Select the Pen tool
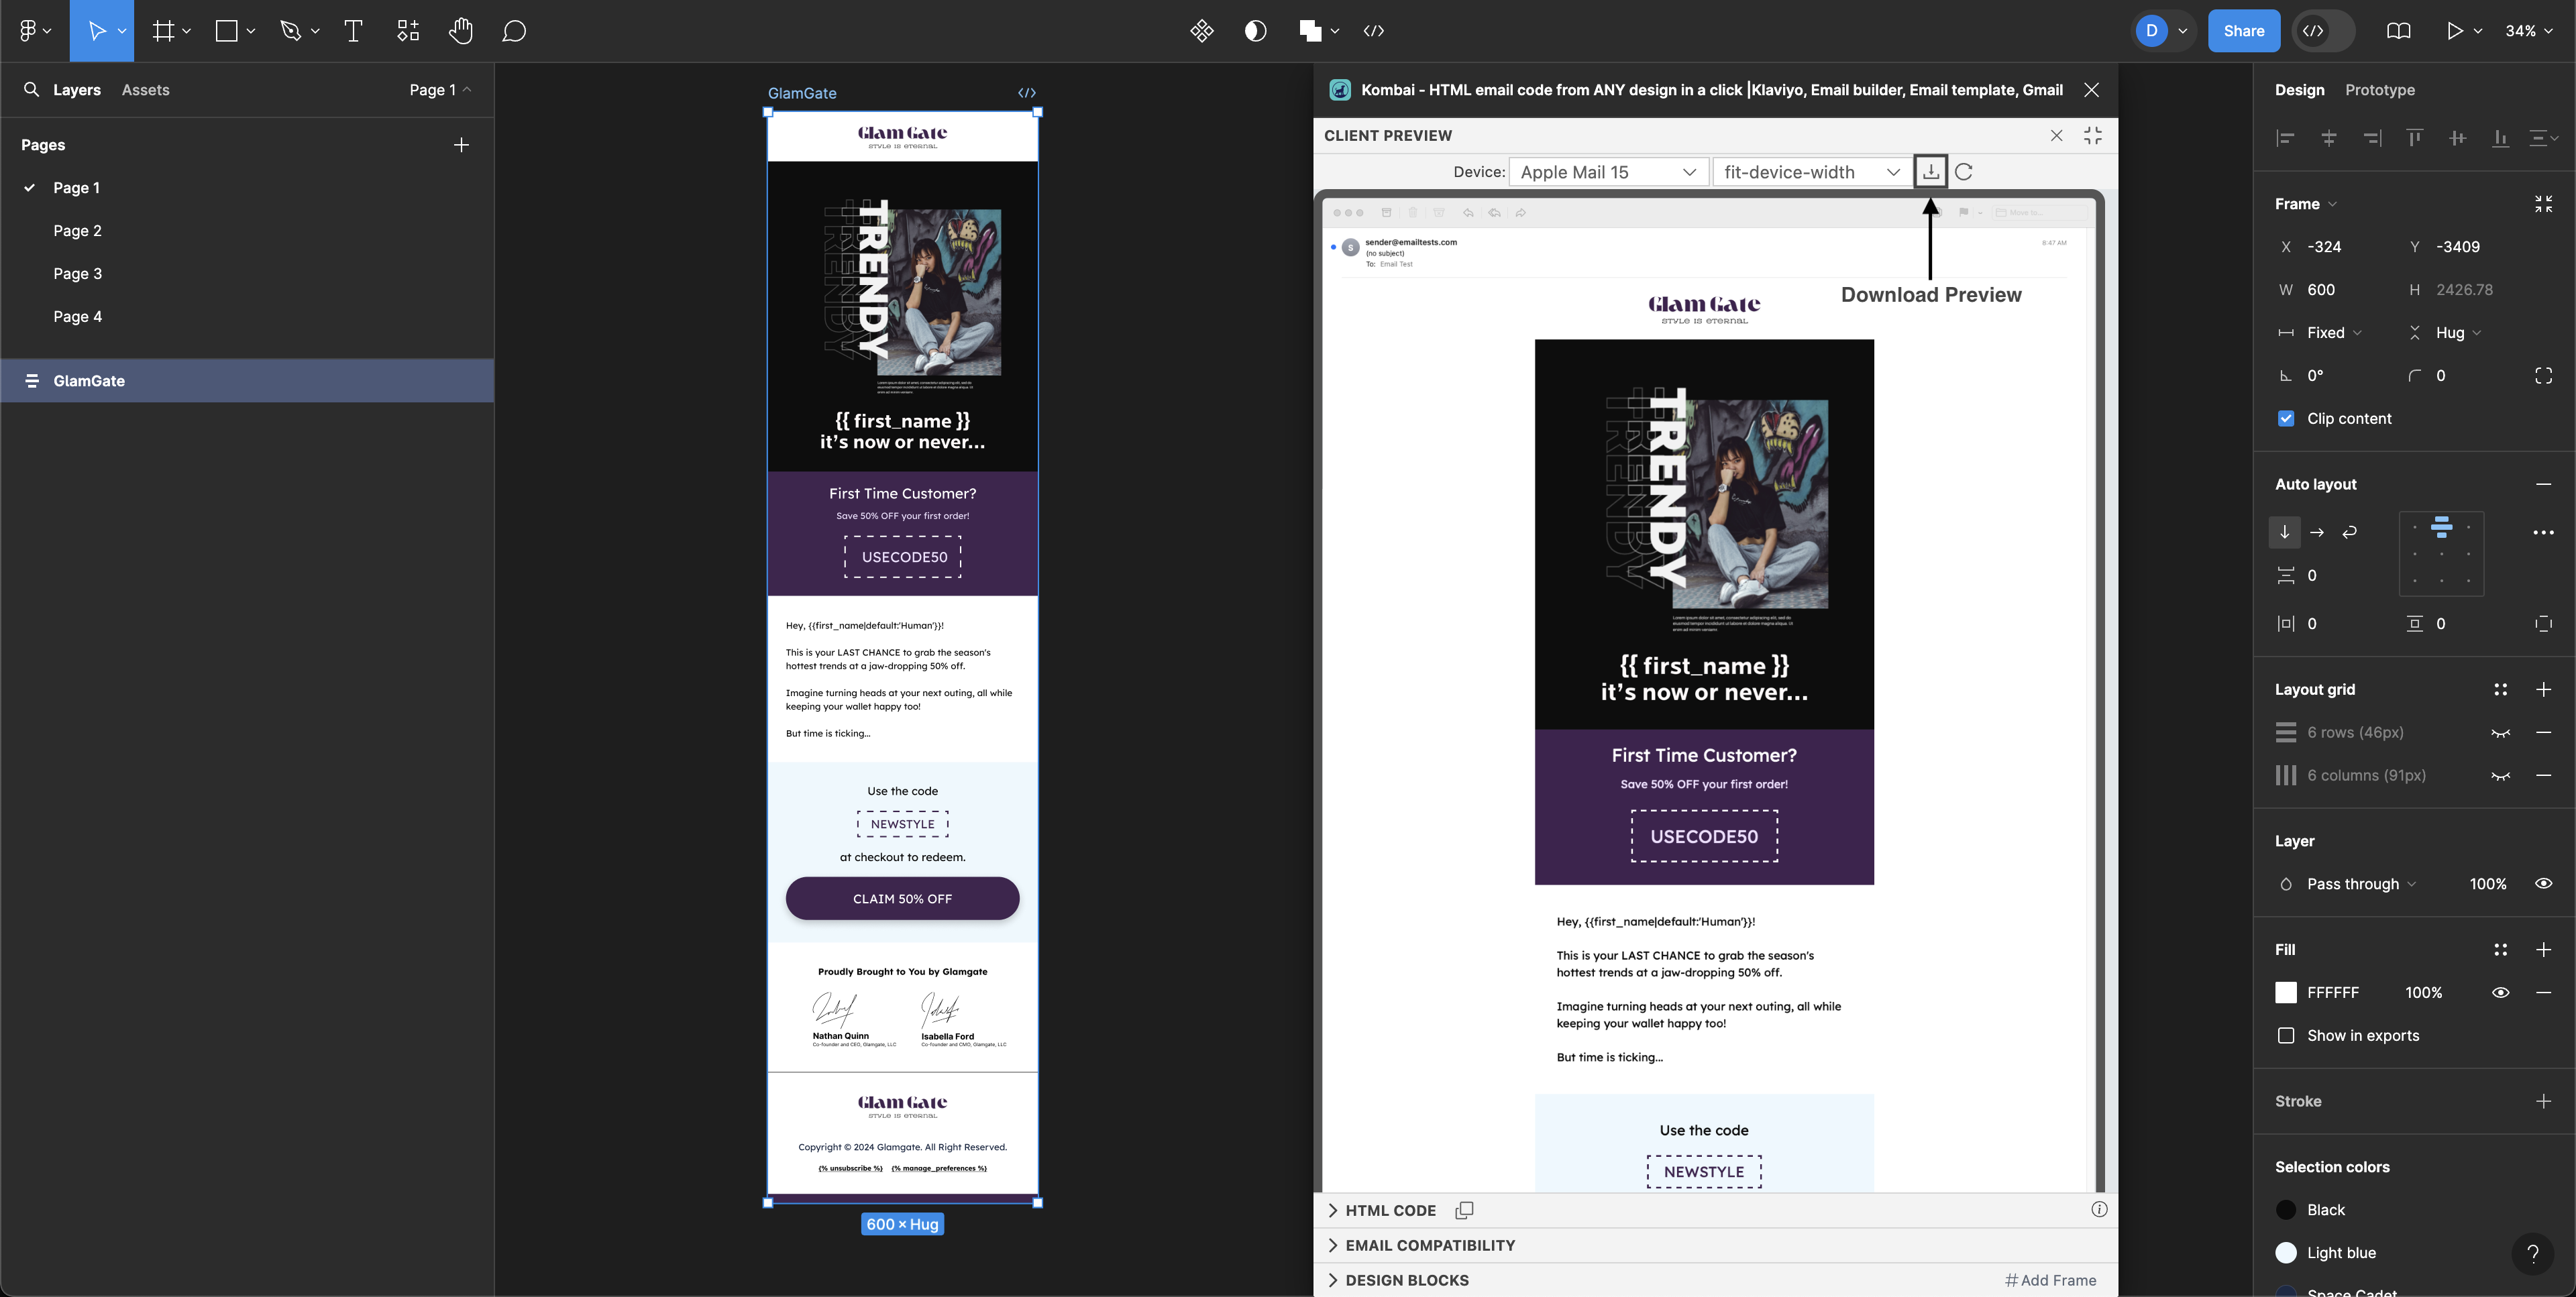2576x1297 pixels. (x=290, y=31)
